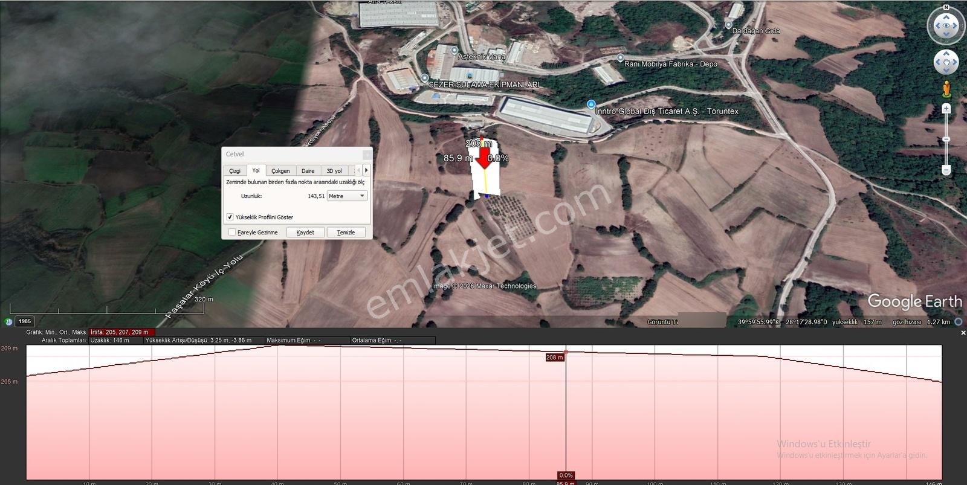This screenshot has width=967, height=485.
Task: Zoom out with the bottom minus button
Action: [x=946, y=170]
